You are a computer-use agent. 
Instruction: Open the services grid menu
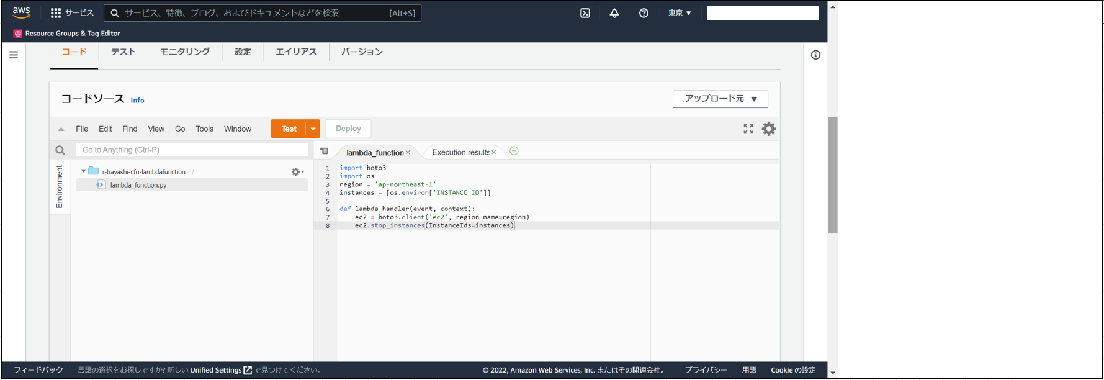click(x=56, y=13)
